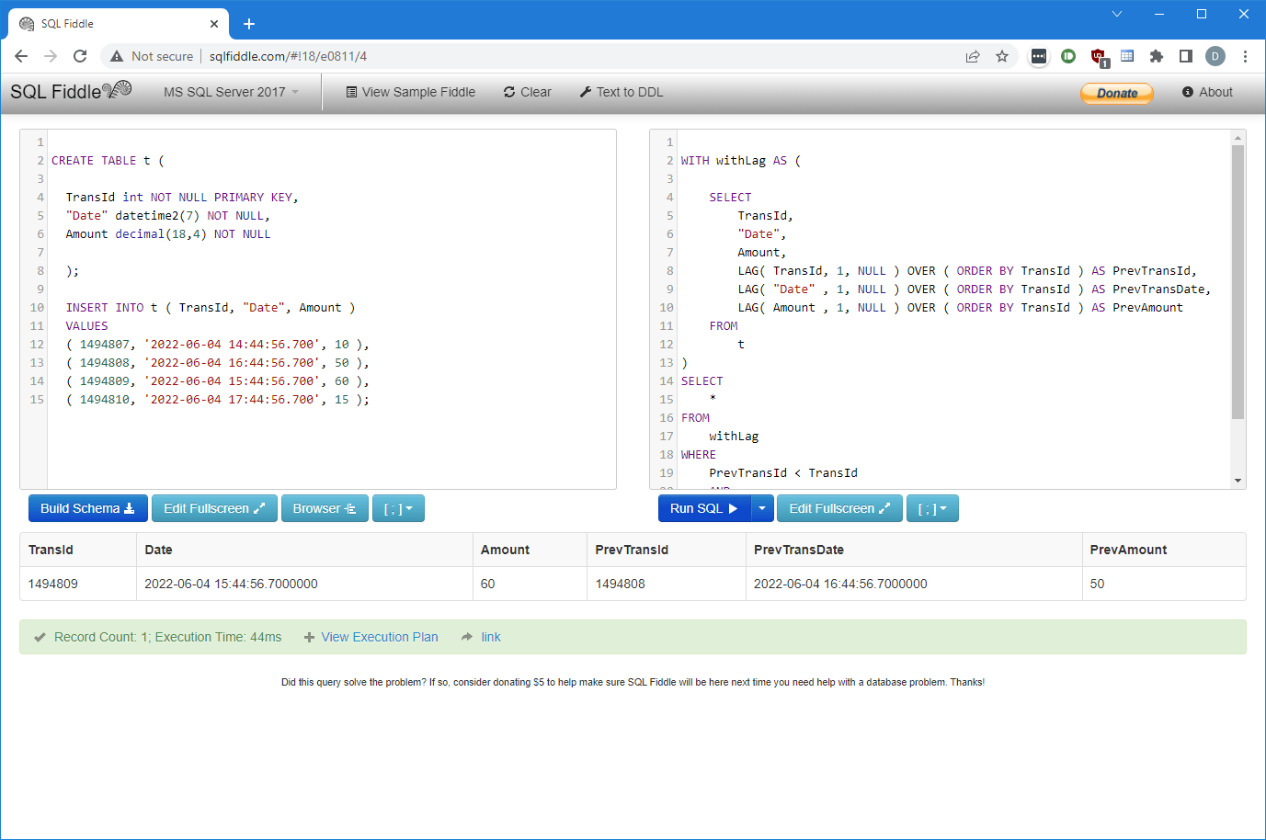This screenshot has height=840, width=1266.
Task: Toggle the browser side panel icon
Action: 1186,56
